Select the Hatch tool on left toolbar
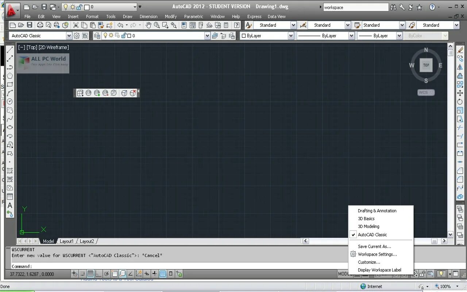Image resolution: width=467 pixels, height=292 pixels. 10,171
